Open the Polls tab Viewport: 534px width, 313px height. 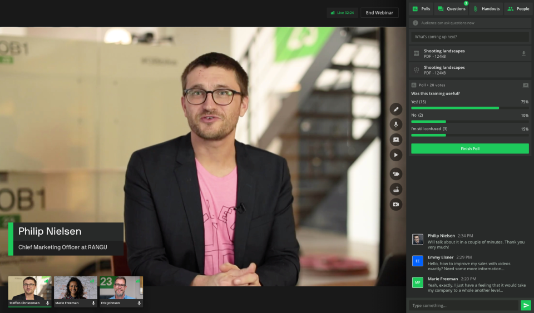(421, 9)
